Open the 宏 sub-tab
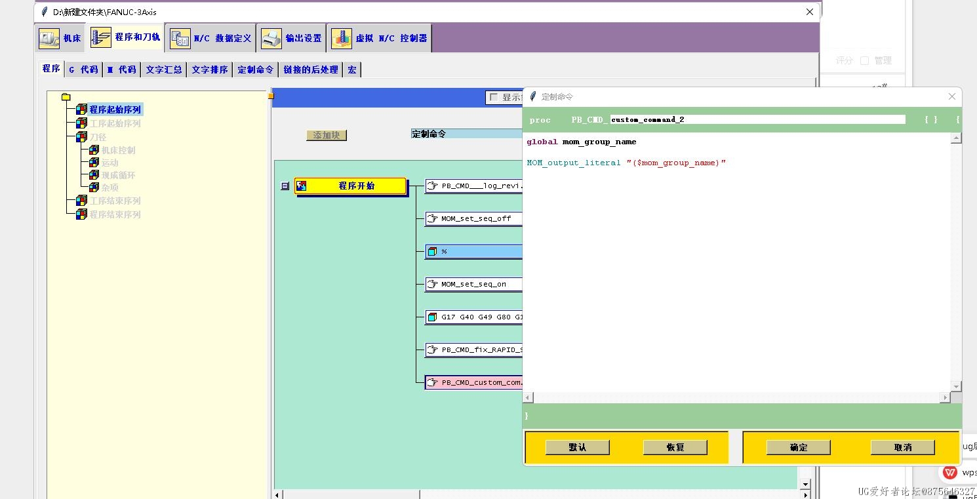 [352, 70]
